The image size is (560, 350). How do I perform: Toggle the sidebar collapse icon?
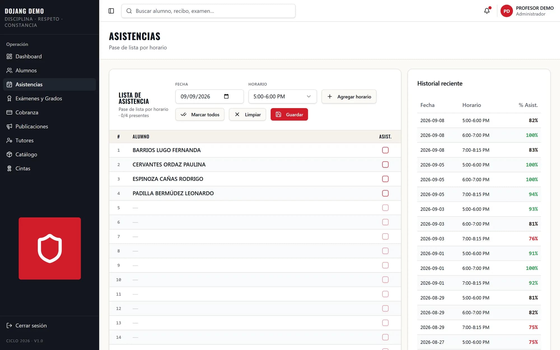[x=111, y=11]
